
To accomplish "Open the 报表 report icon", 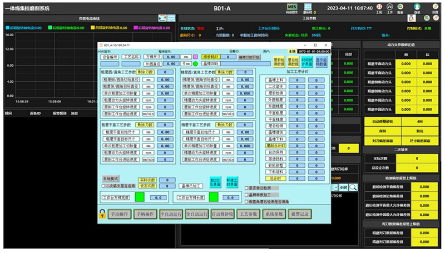I will tap(400, 8).
